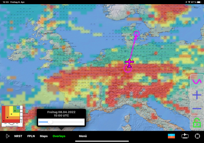Click the Freitag 08.04.2022 forecast time label
This screenshot has width=204, height=143.
[61, 114]
